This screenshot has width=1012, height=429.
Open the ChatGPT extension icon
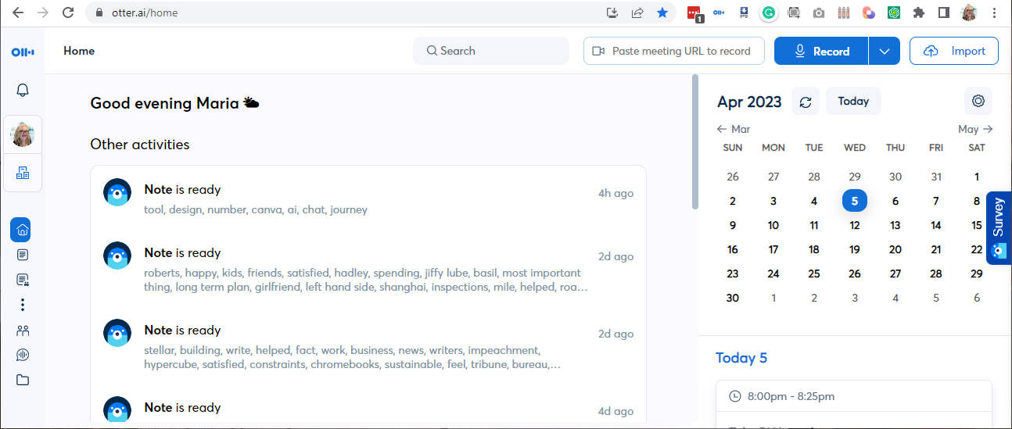pyautogui.click(x=893, y=13)
